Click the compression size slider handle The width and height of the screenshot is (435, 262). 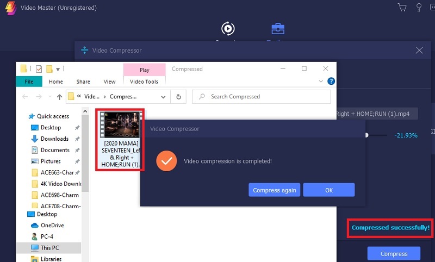(x=366, y=135)
